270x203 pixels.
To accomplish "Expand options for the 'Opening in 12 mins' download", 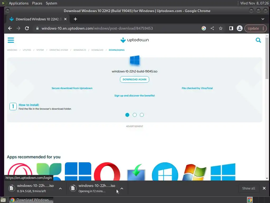I will point(122,188).
